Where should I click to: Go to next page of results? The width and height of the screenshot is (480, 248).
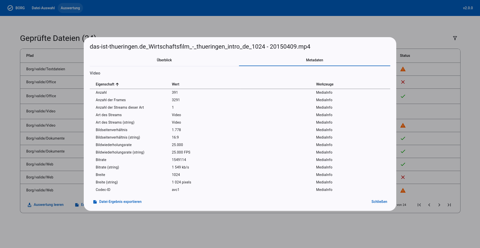[439, 205]
